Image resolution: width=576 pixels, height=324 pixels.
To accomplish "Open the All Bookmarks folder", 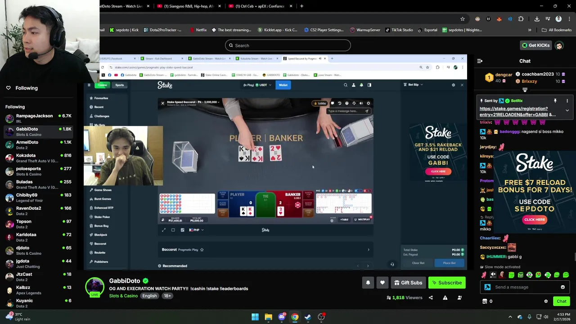I will (x=557, y=30).
